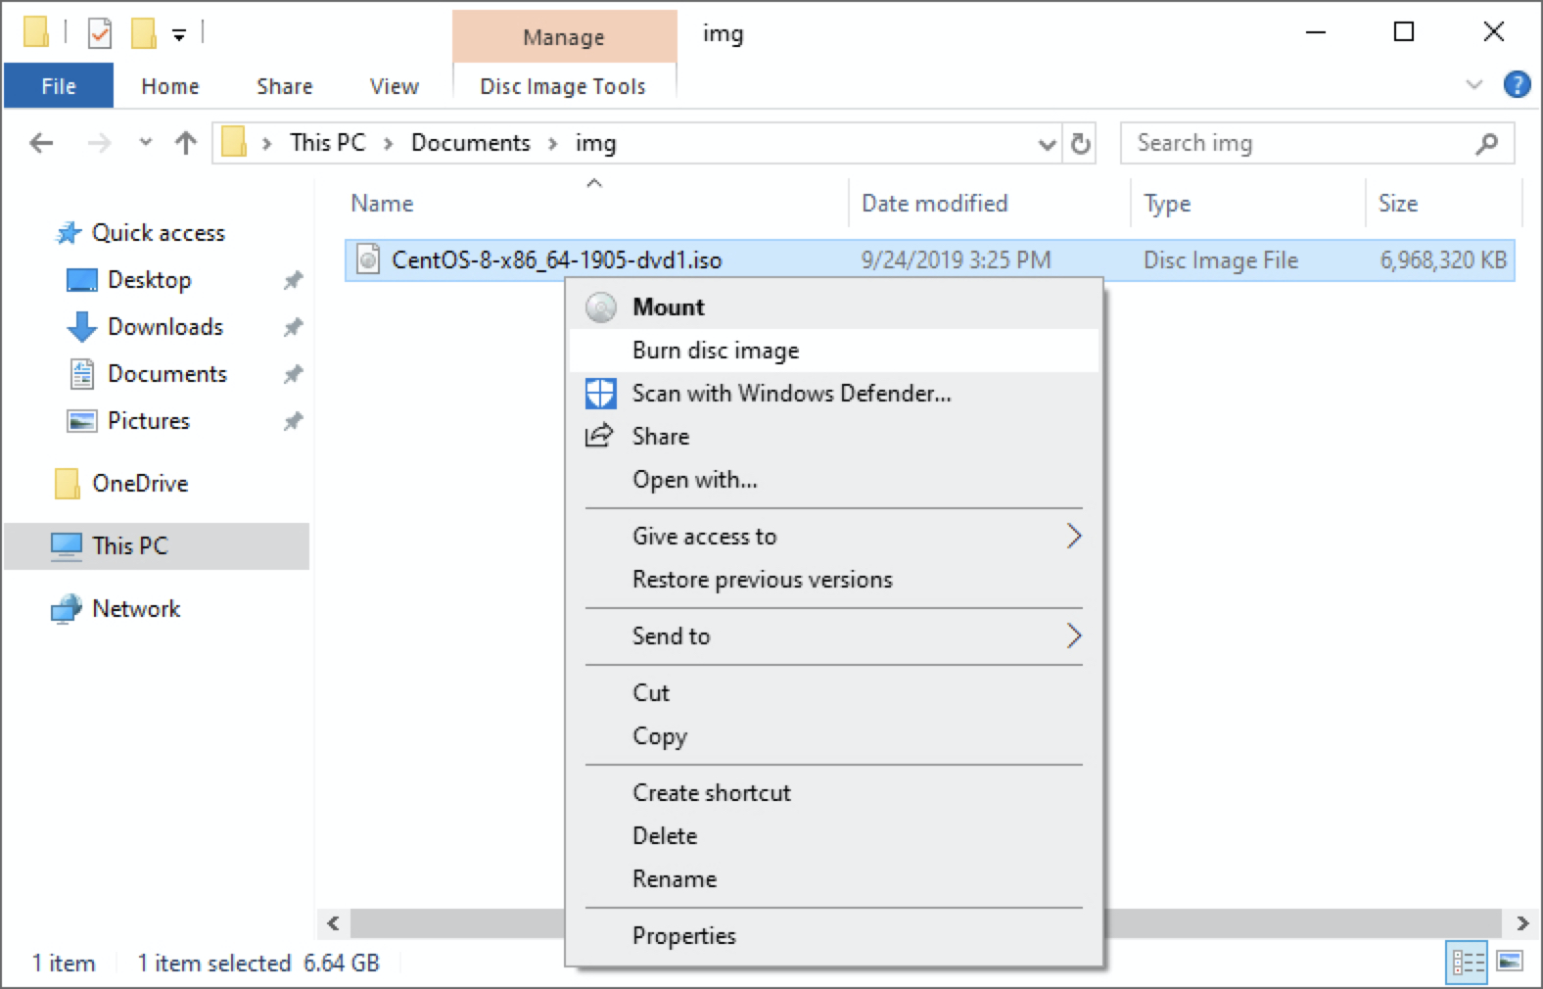Viewport: 1543px width, 989px height.
Task: Choose Rename in the context menu
Action: (x=834, y=879)
